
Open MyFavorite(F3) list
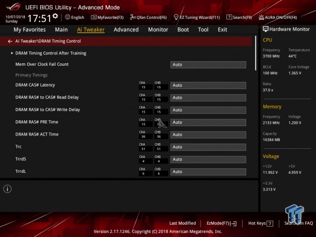tap(107, 17)
